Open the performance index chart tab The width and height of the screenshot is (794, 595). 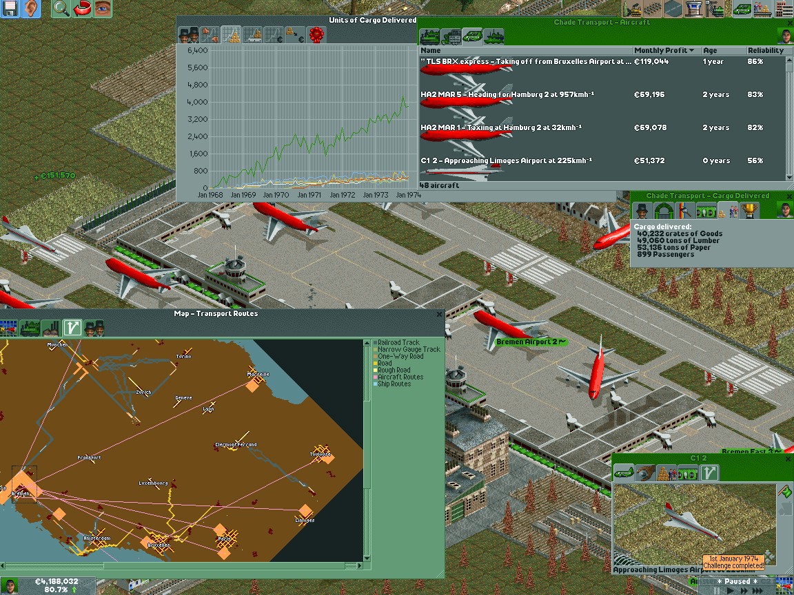[x=210, y=35]
